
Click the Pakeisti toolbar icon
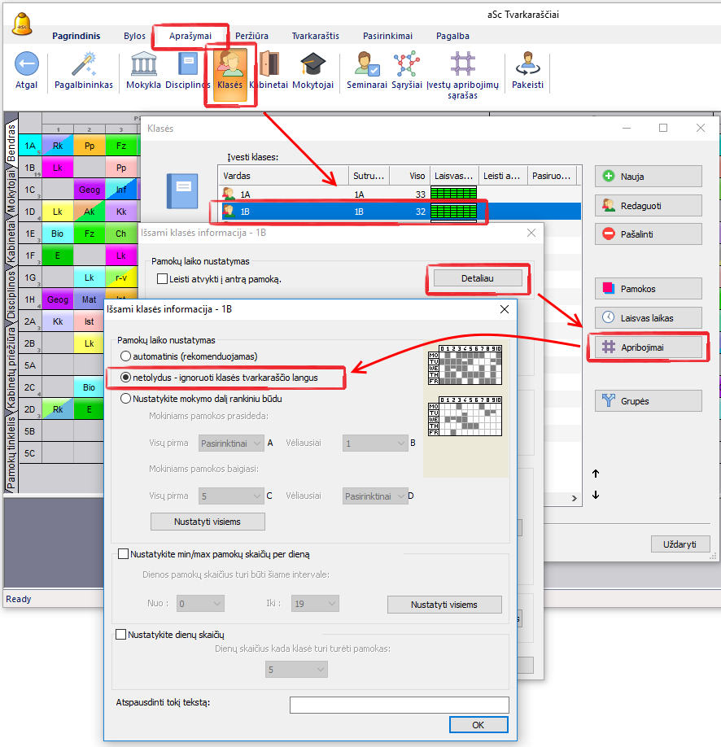pyautogui.click(x=527, y=64)
